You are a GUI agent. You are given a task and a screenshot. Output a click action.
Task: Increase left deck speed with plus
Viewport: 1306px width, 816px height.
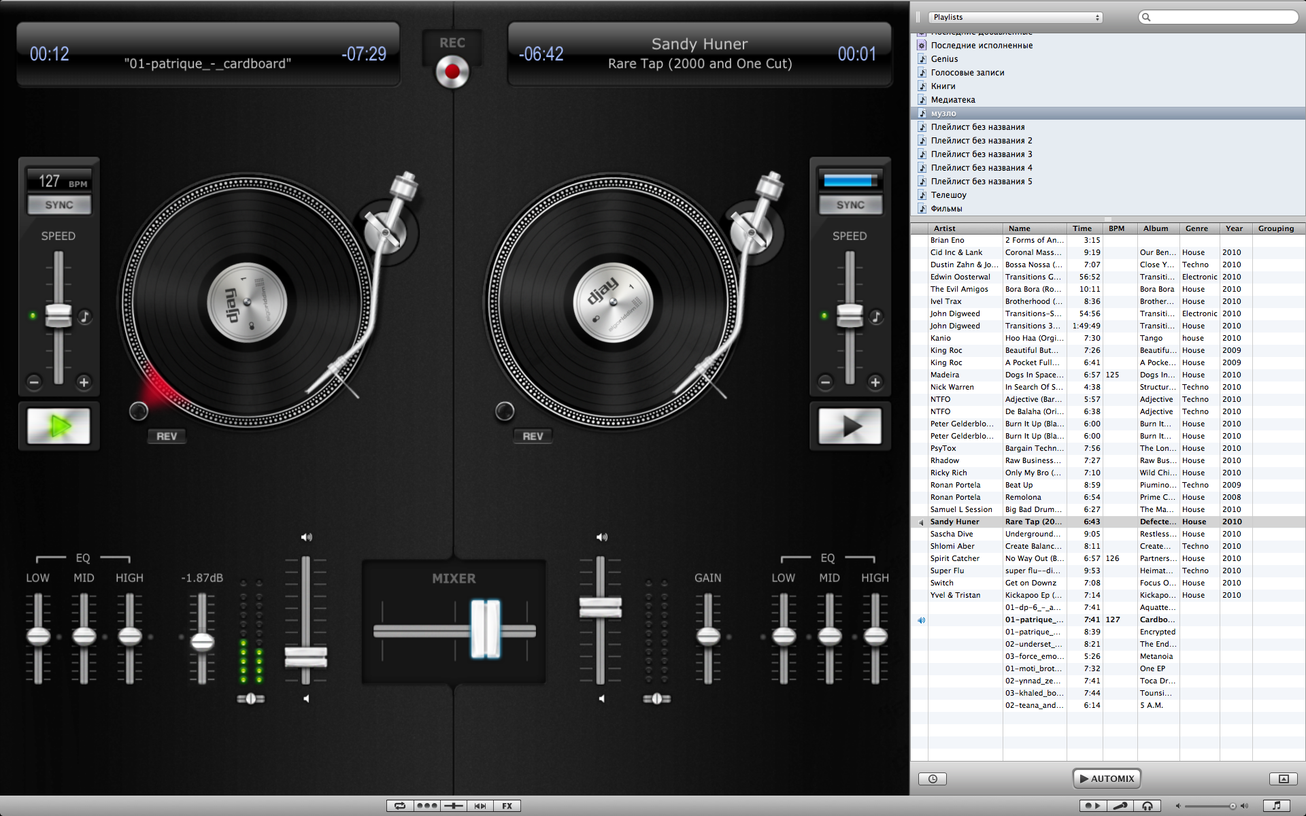pyautogui.click(x=84, y=382)
